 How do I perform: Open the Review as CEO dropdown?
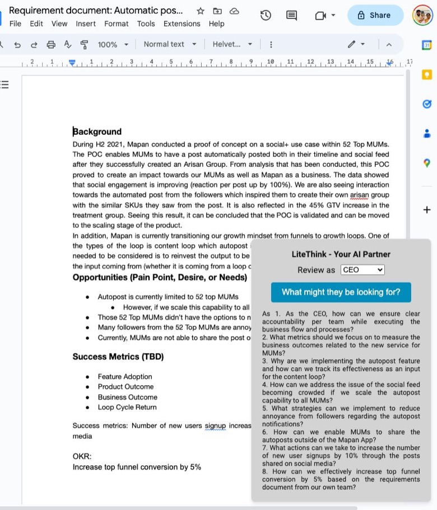(362, 270)
